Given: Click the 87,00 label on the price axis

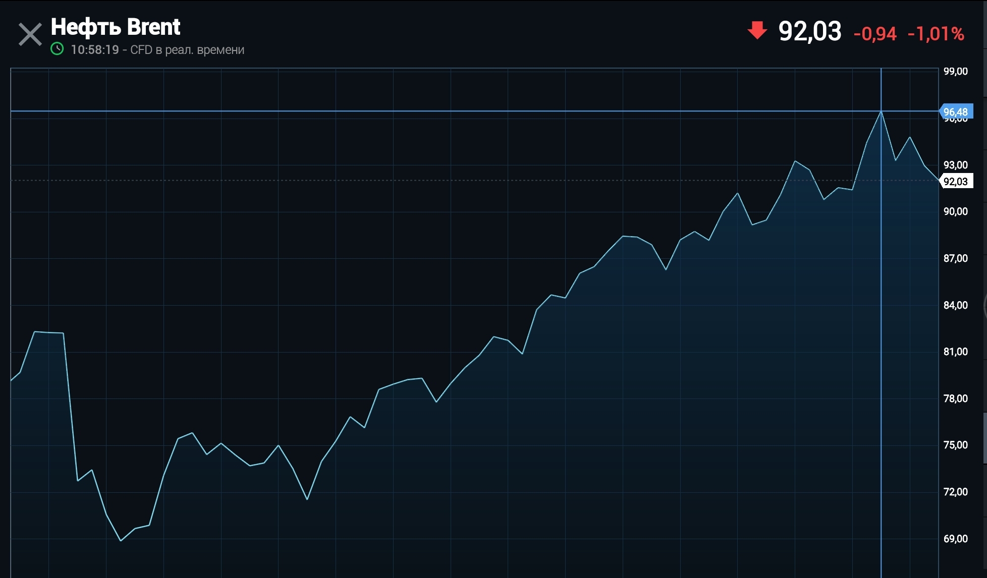Looking at the screenshot, I should click(956, 258).
